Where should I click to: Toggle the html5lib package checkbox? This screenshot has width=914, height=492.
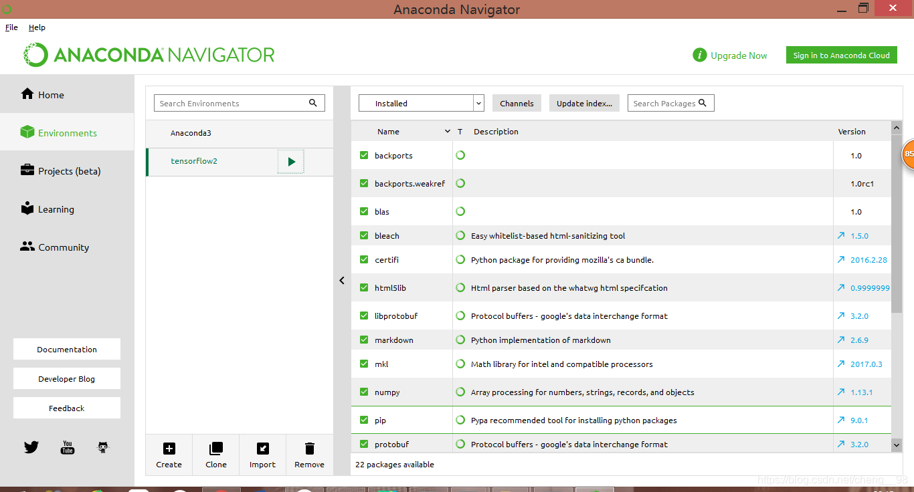pyautogui.click(x=364, y=287)
